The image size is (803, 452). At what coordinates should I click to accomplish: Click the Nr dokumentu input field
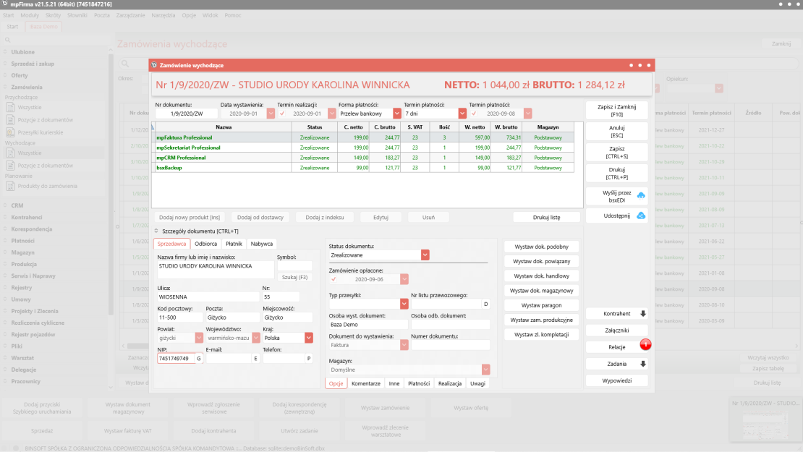(187, 114)
